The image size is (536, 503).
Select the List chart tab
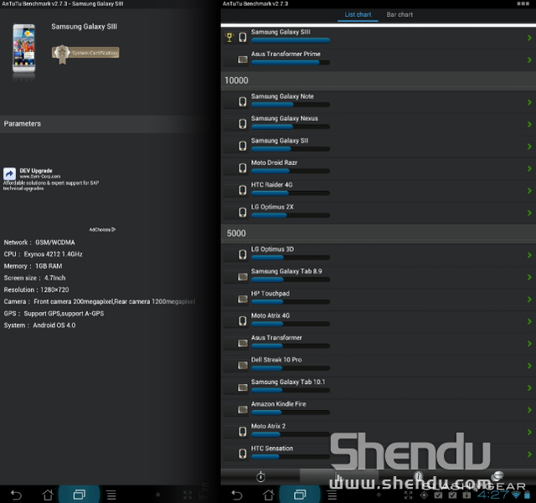click(x=358, y=15)
